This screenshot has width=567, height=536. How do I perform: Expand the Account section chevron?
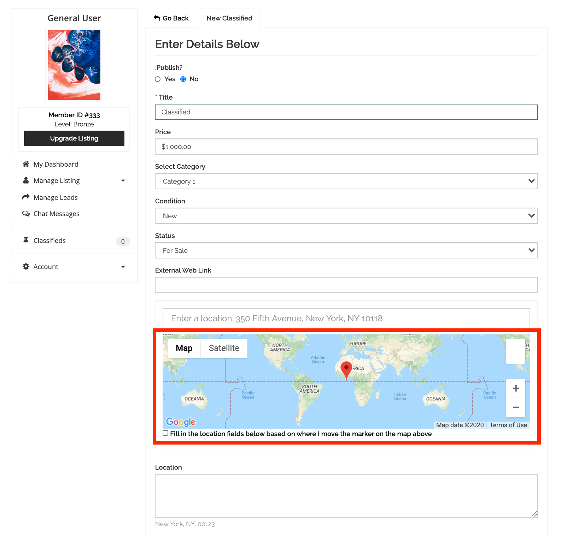[x=123, y=267]
